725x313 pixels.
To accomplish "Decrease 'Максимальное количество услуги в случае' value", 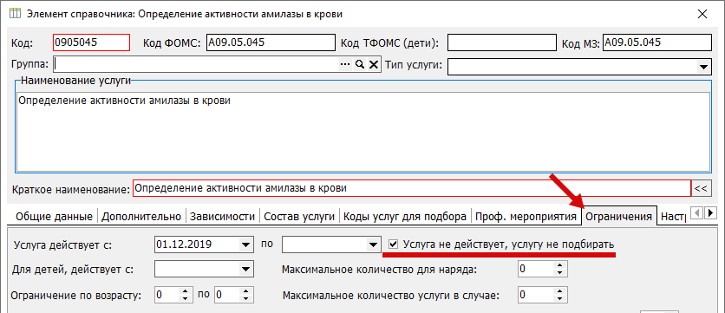I will tap(560, 298).
